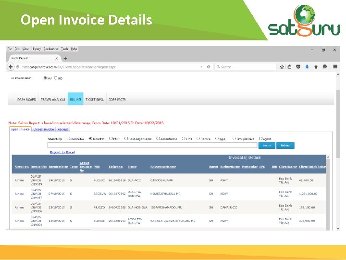Switch to the Ticket Info tab
This screenshot has height=260, width=346.
coord(95,100)
